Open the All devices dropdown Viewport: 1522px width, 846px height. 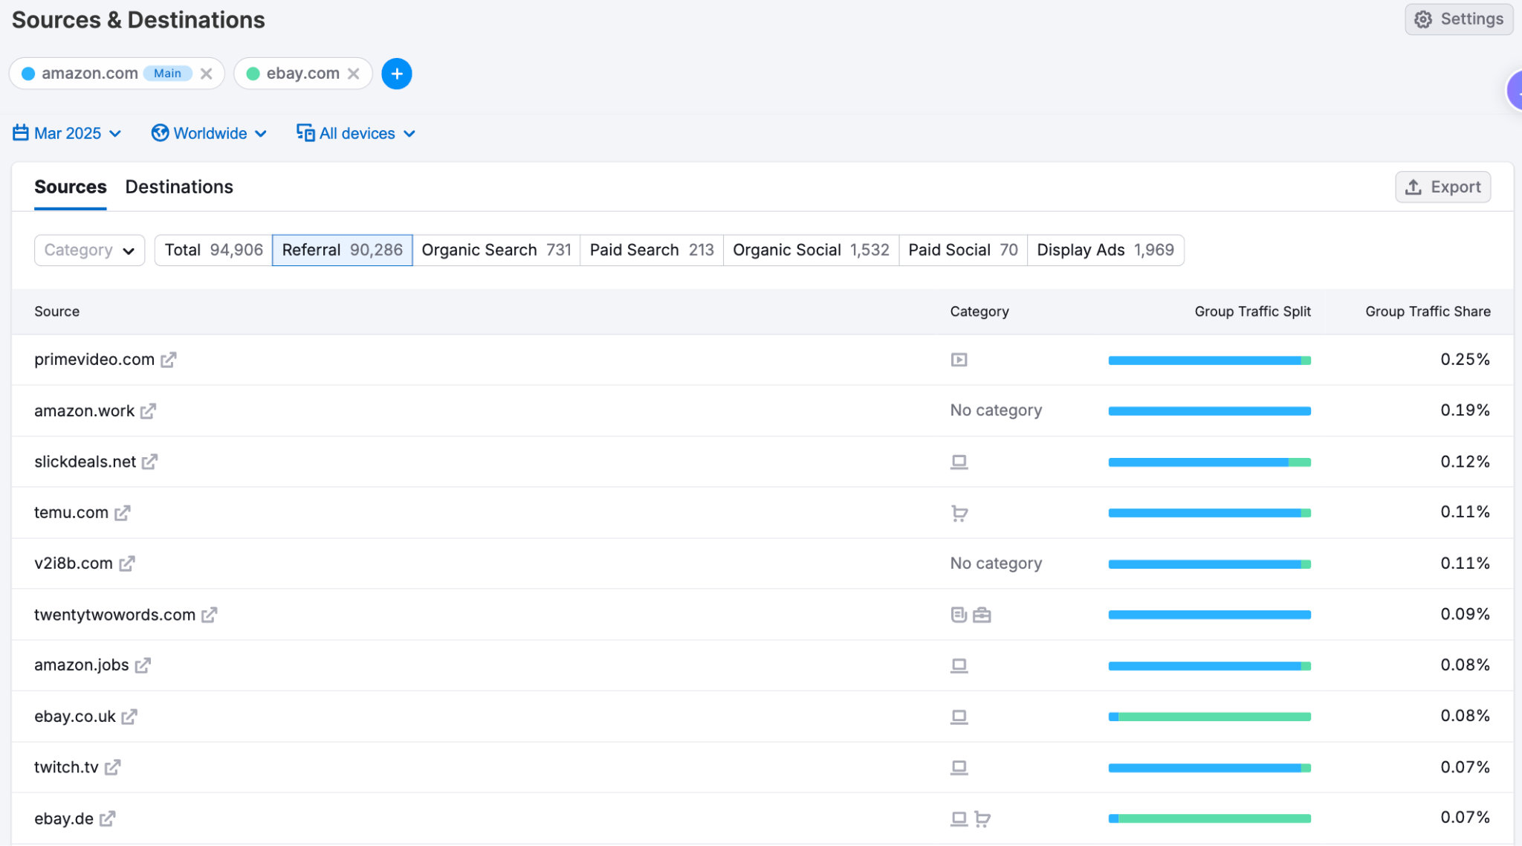[357, 133]
